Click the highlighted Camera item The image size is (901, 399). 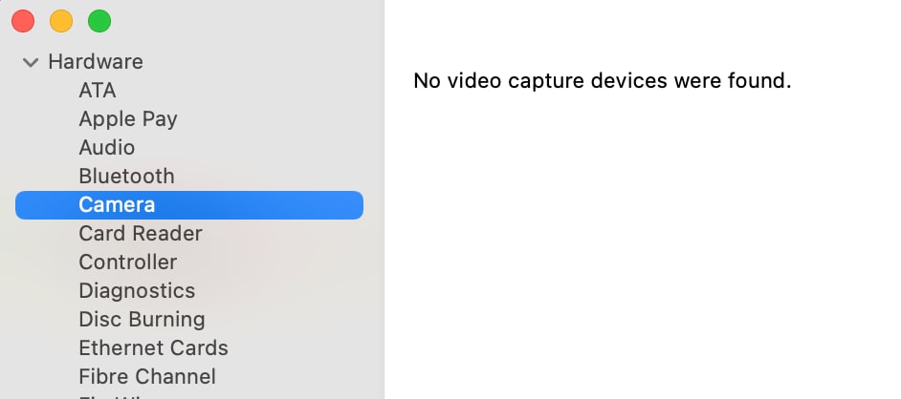[189, 205]
